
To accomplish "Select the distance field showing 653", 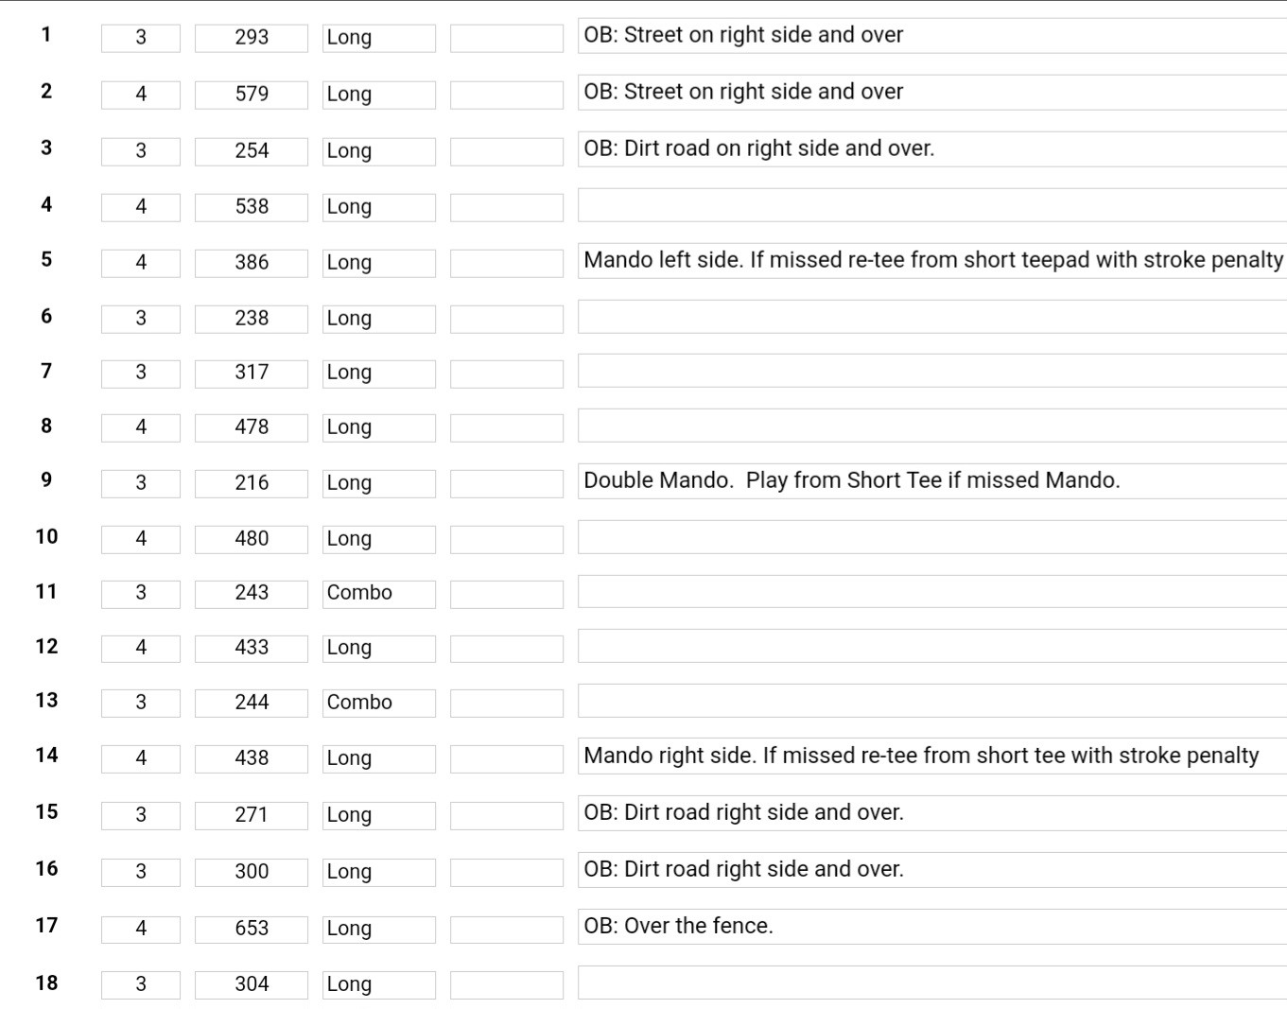I will coord(252,929).
